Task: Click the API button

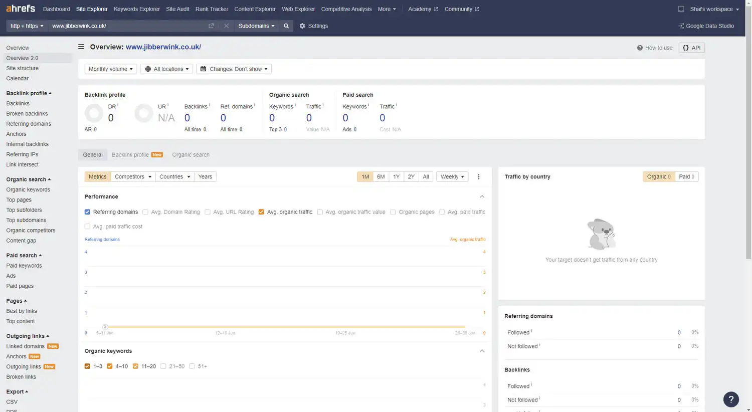Action: point(692,48)
